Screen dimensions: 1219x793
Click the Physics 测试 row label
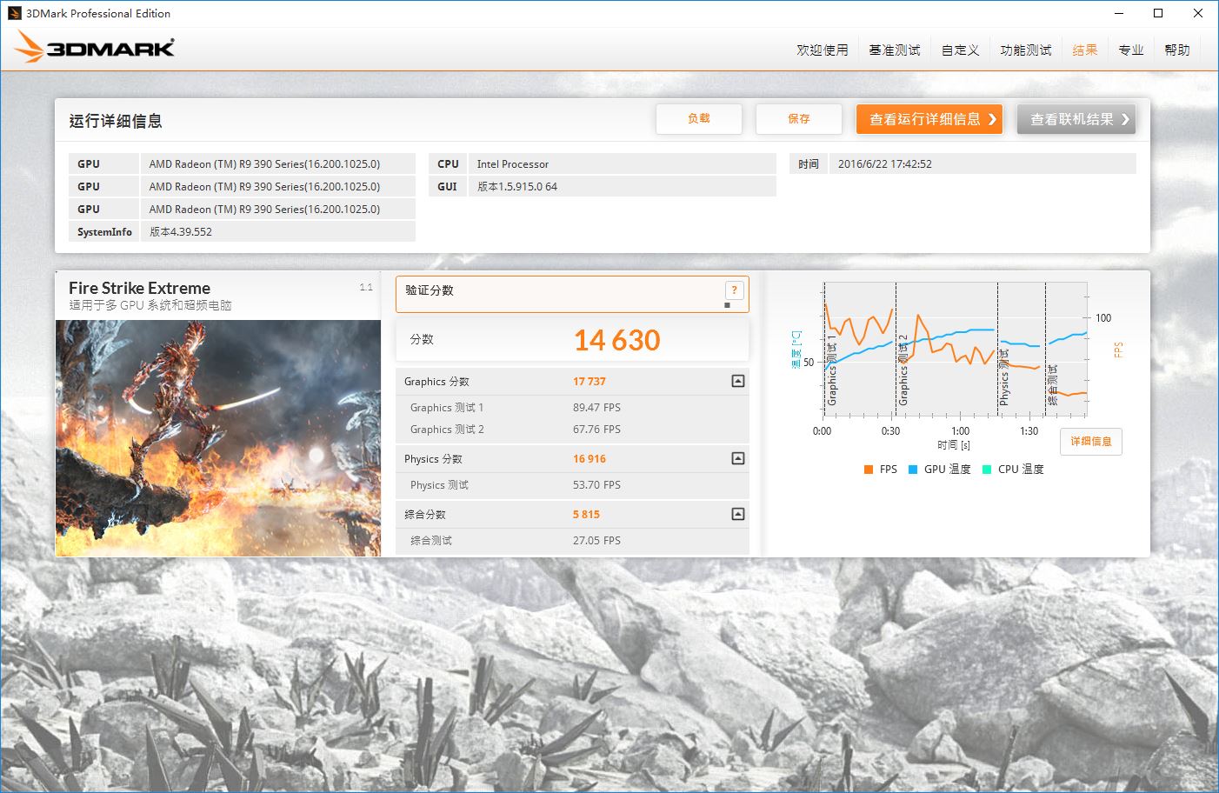coord(439,485)
